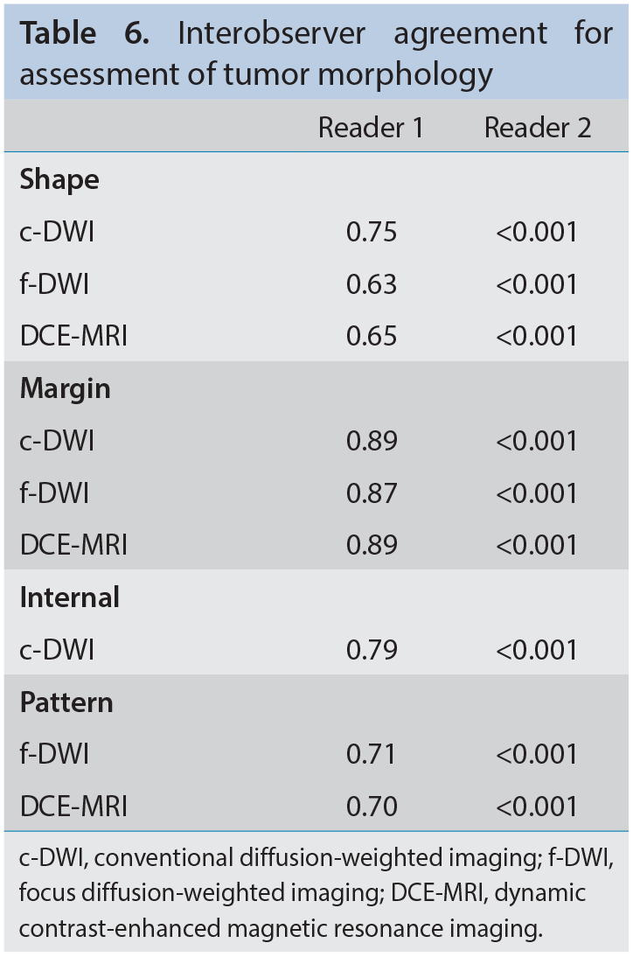Image resolution: width=633 pixels, height=957 pixels.
Task: Click the 0.65 value for Shape DCE-MRI
Action: tap(372, 336)
